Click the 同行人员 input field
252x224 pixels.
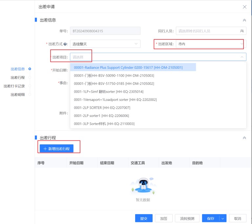[207, 31]
